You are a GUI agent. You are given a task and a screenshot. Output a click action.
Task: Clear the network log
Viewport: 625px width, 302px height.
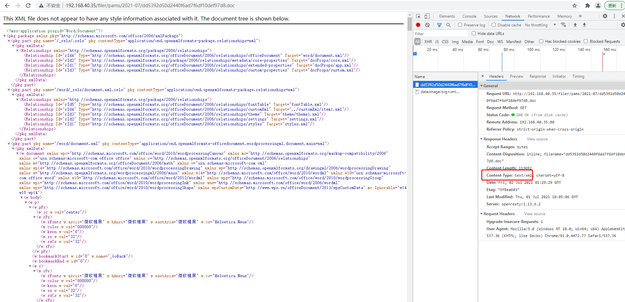[427, 25]
